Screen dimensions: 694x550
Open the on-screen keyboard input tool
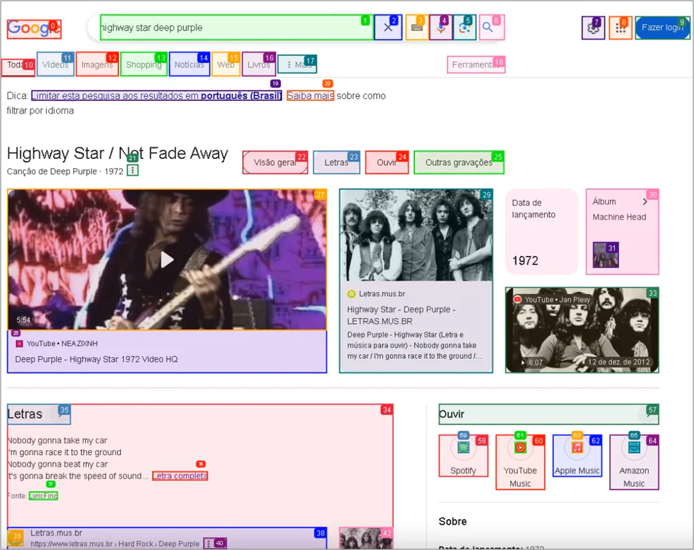click(417, 27)
